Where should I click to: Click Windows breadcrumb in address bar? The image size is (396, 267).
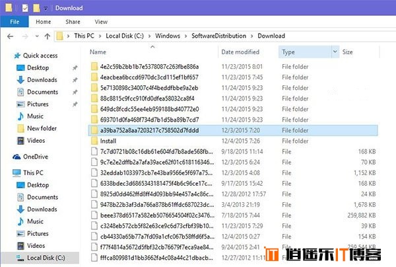[x=168, y=36]
